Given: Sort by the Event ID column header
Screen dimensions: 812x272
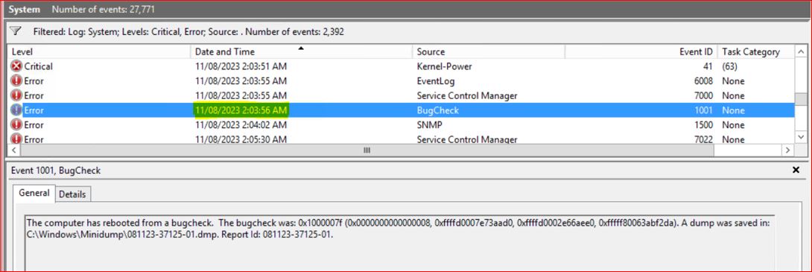Looking at the screenshot, I should (x=641, y=52).
